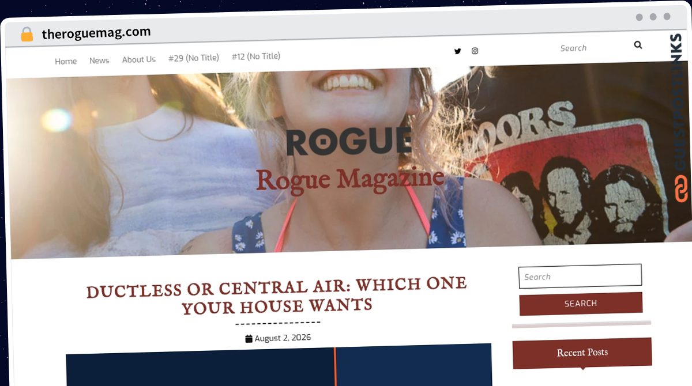Select the #12 (No Title) menu item
The width and height of the screenshot is (692, 386).
point(256,56)
